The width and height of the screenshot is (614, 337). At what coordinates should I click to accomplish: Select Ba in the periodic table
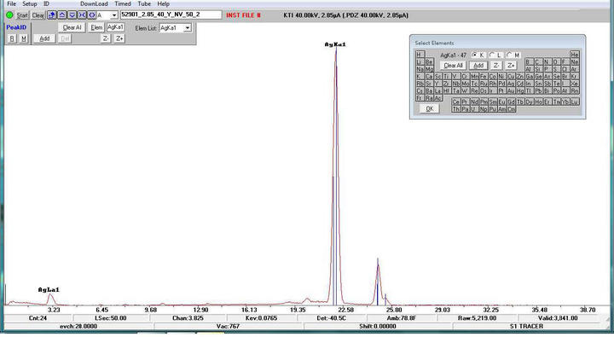(430, 91)
